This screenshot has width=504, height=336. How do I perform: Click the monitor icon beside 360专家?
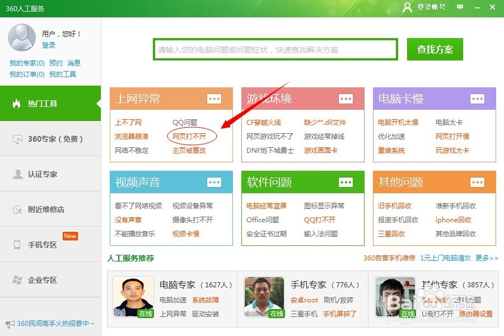click(x=17, y=139)
